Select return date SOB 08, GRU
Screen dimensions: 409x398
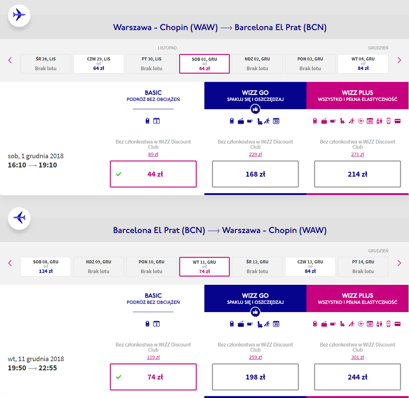[45, 267]
